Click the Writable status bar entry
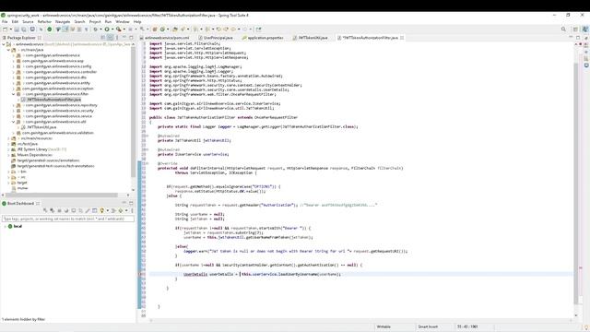Screen dimensions: 590x332 click(383, 326)
